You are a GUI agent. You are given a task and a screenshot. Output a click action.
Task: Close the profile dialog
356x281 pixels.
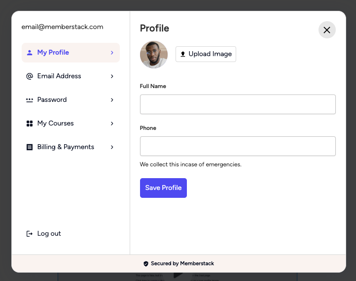(327, 30)
